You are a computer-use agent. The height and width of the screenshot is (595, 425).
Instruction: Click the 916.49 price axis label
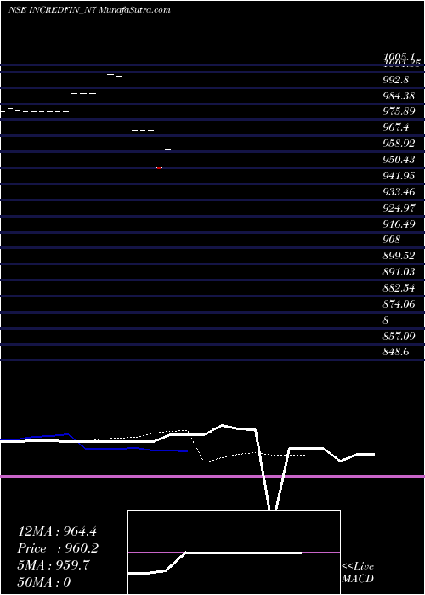399,224
